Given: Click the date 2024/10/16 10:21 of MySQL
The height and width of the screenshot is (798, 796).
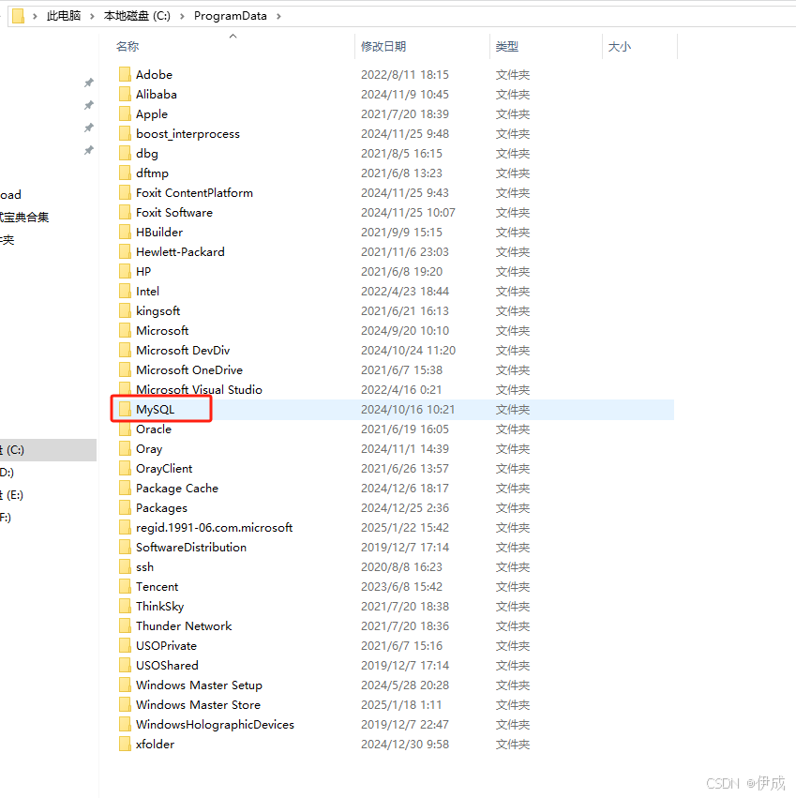Looking at the screenshot, I should [408, 409].
